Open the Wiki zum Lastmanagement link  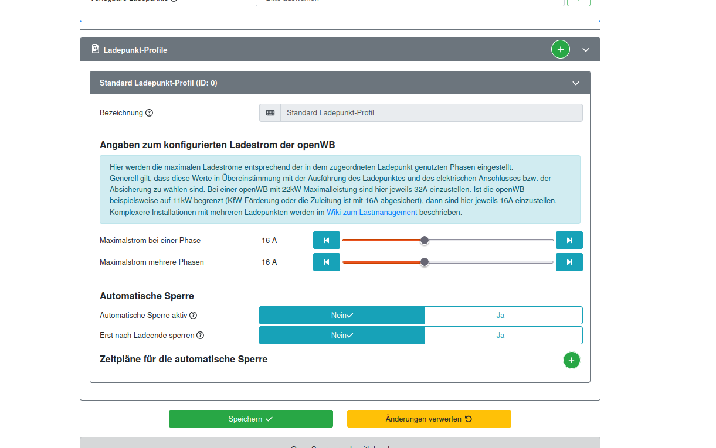coord(372,213)
